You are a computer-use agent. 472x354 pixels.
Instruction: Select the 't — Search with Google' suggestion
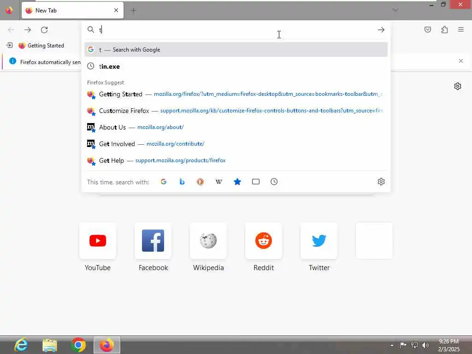[236, 50]
